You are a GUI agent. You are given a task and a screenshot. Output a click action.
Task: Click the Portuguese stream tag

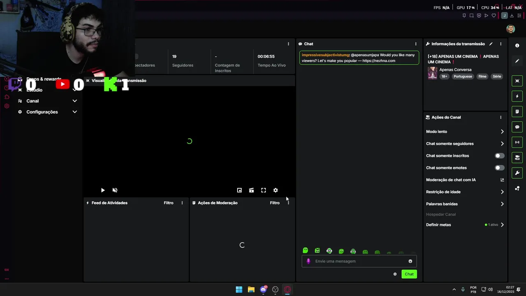click(463, 76)
